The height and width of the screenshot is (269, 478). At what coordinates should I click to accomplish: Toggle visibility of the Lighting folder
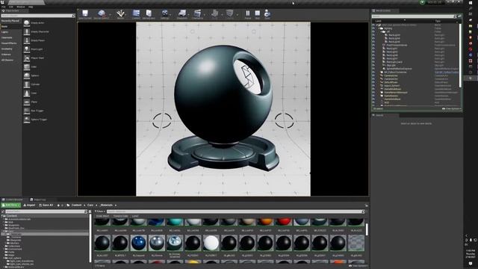pos(373,28)
